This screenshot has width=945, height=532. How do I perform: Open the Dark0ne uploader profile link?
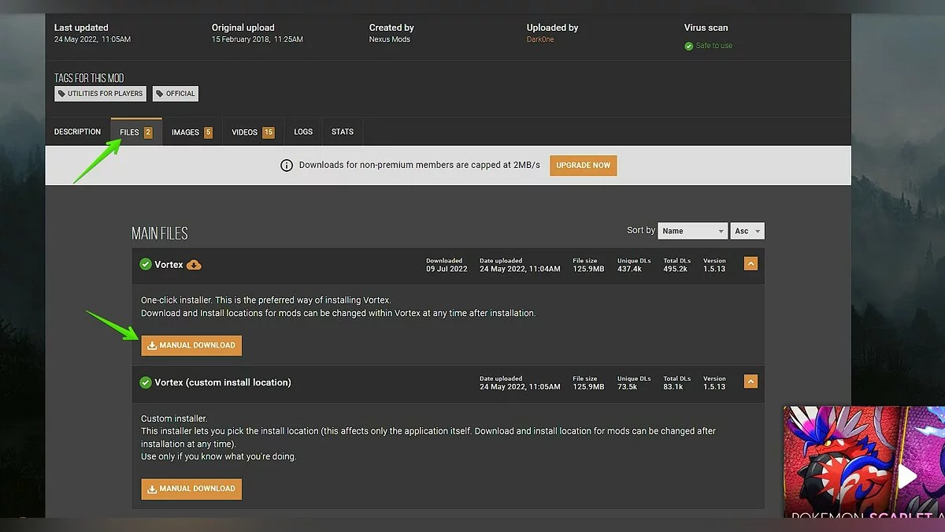point(539,39)
